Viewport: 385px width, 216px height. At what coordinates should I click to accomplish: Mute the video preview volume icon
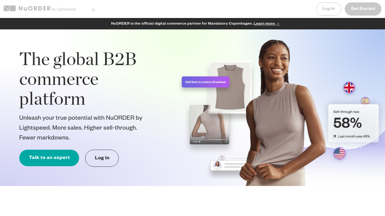click(199, 142)
